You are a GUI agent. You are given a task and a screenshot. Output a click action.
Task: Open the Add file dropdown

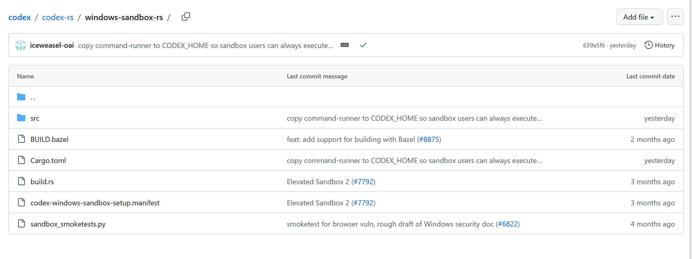[x=639, y=17]
